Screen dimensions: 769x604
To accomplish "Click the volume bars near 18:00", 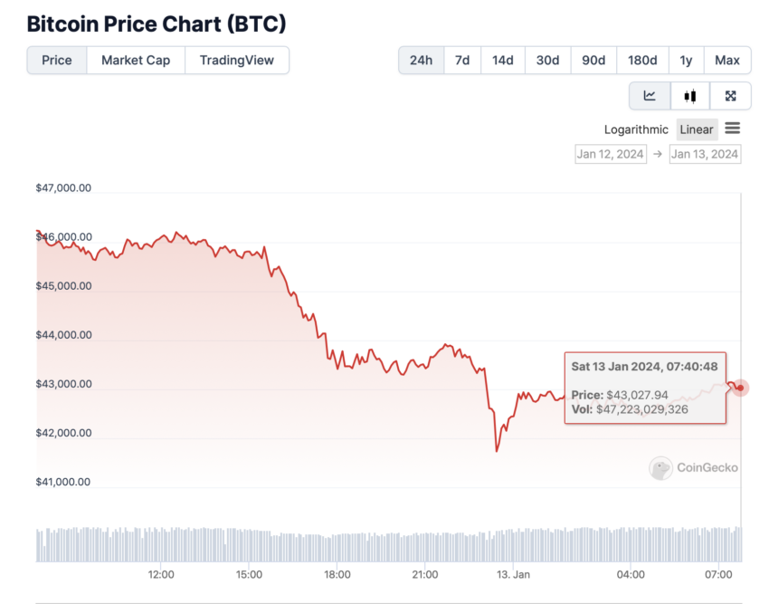I will pos(337,548).
